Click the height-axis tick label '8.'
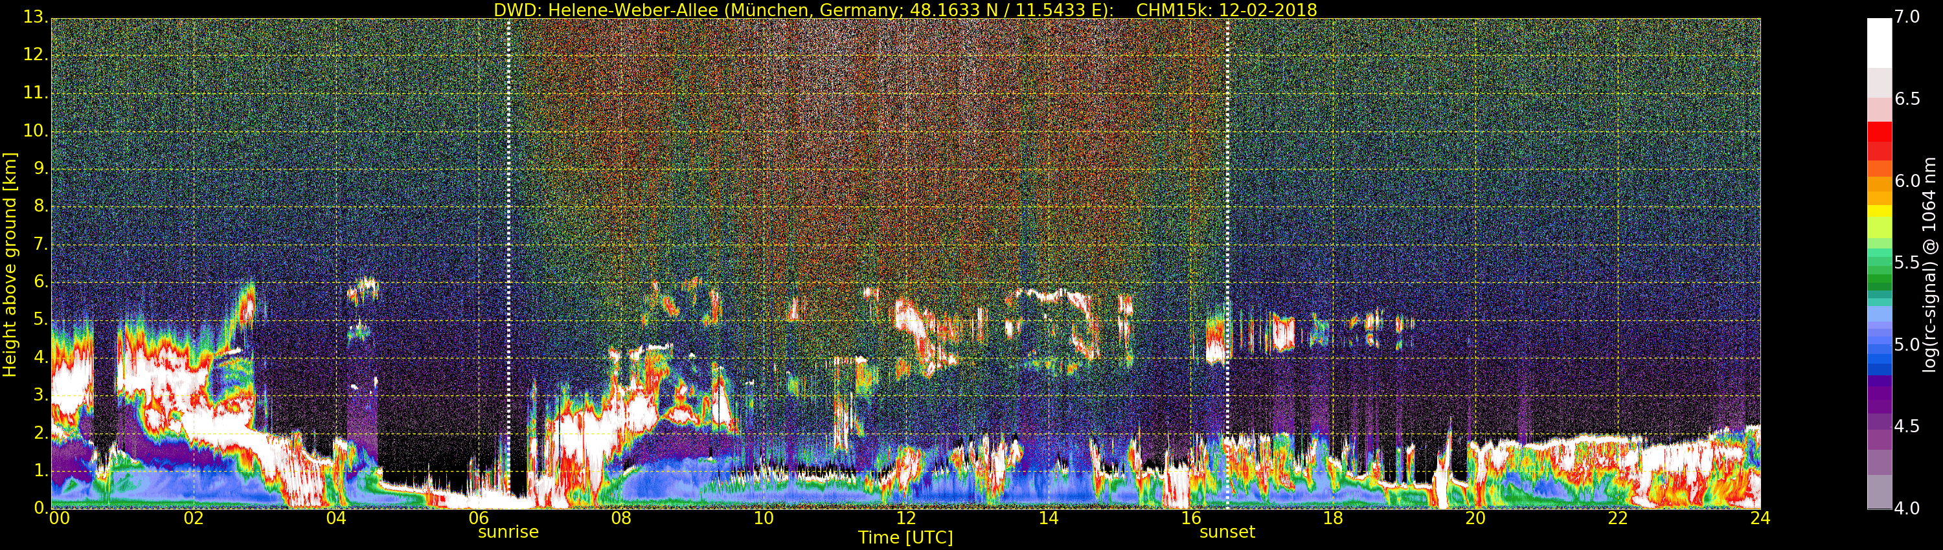 41,206
